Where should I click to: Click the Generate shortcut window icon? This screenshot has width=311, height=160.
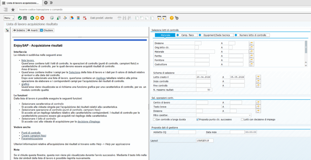(x=164, y=18)
